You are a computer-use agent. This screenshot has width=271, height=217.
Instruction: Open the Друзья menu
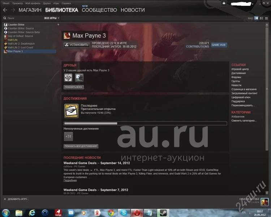click(47, 3)
